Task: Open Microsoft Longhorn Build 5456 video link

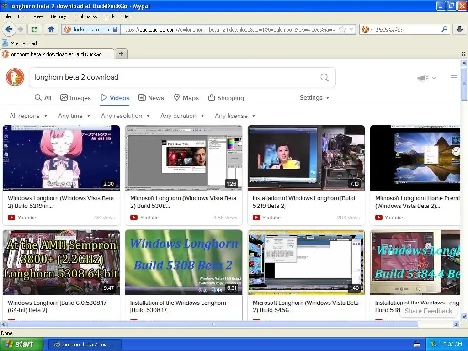Action: pyautogui.click(x=306, y=307)
